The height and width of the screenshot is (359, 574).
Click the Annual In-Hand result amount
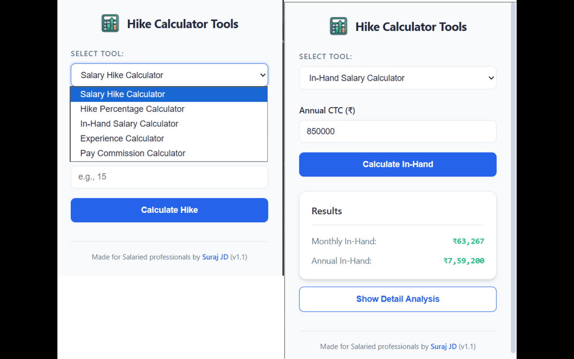pos(464,261)
